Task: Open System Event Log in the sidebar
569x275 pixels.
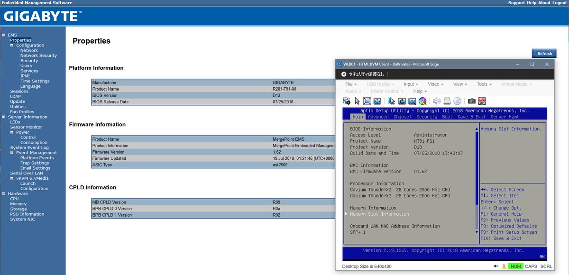Action: pyautogui.click(x=29, y=147)
